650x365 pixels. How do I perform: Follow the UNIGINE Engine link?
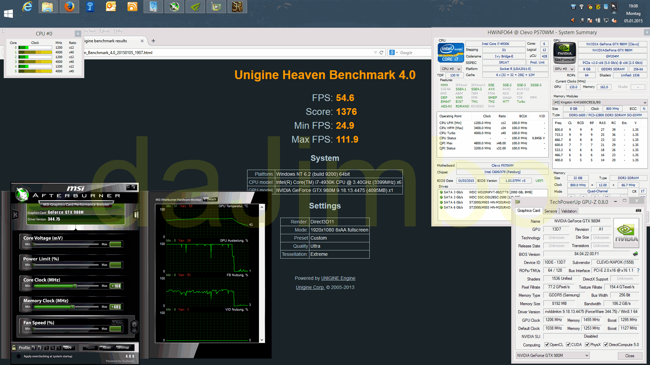point(338,278)
